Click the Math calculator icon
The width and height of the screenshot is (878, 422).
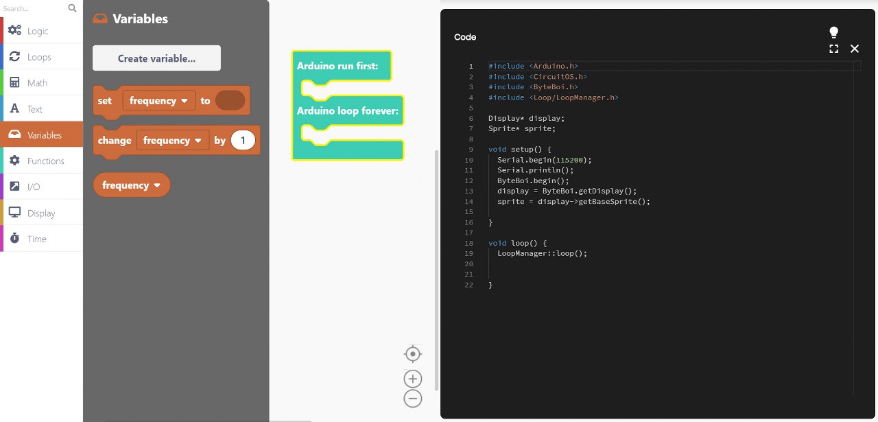point(14,82)
